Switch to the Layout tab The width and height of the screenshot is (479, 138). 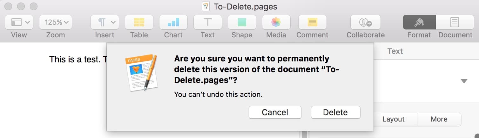393,119
